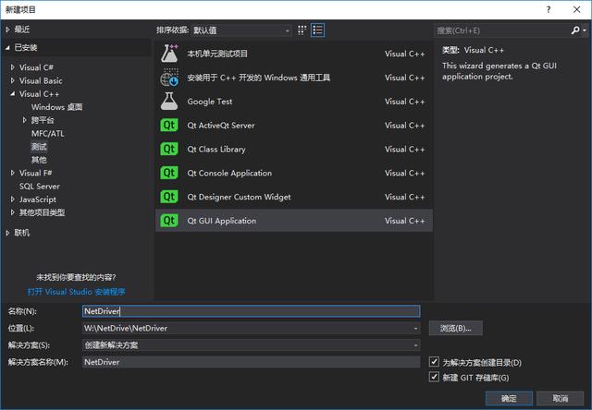Open the 排序依据 默认值 dropdown
The height and width of the screenshot is (410, 592).
(x=241, y=30)
